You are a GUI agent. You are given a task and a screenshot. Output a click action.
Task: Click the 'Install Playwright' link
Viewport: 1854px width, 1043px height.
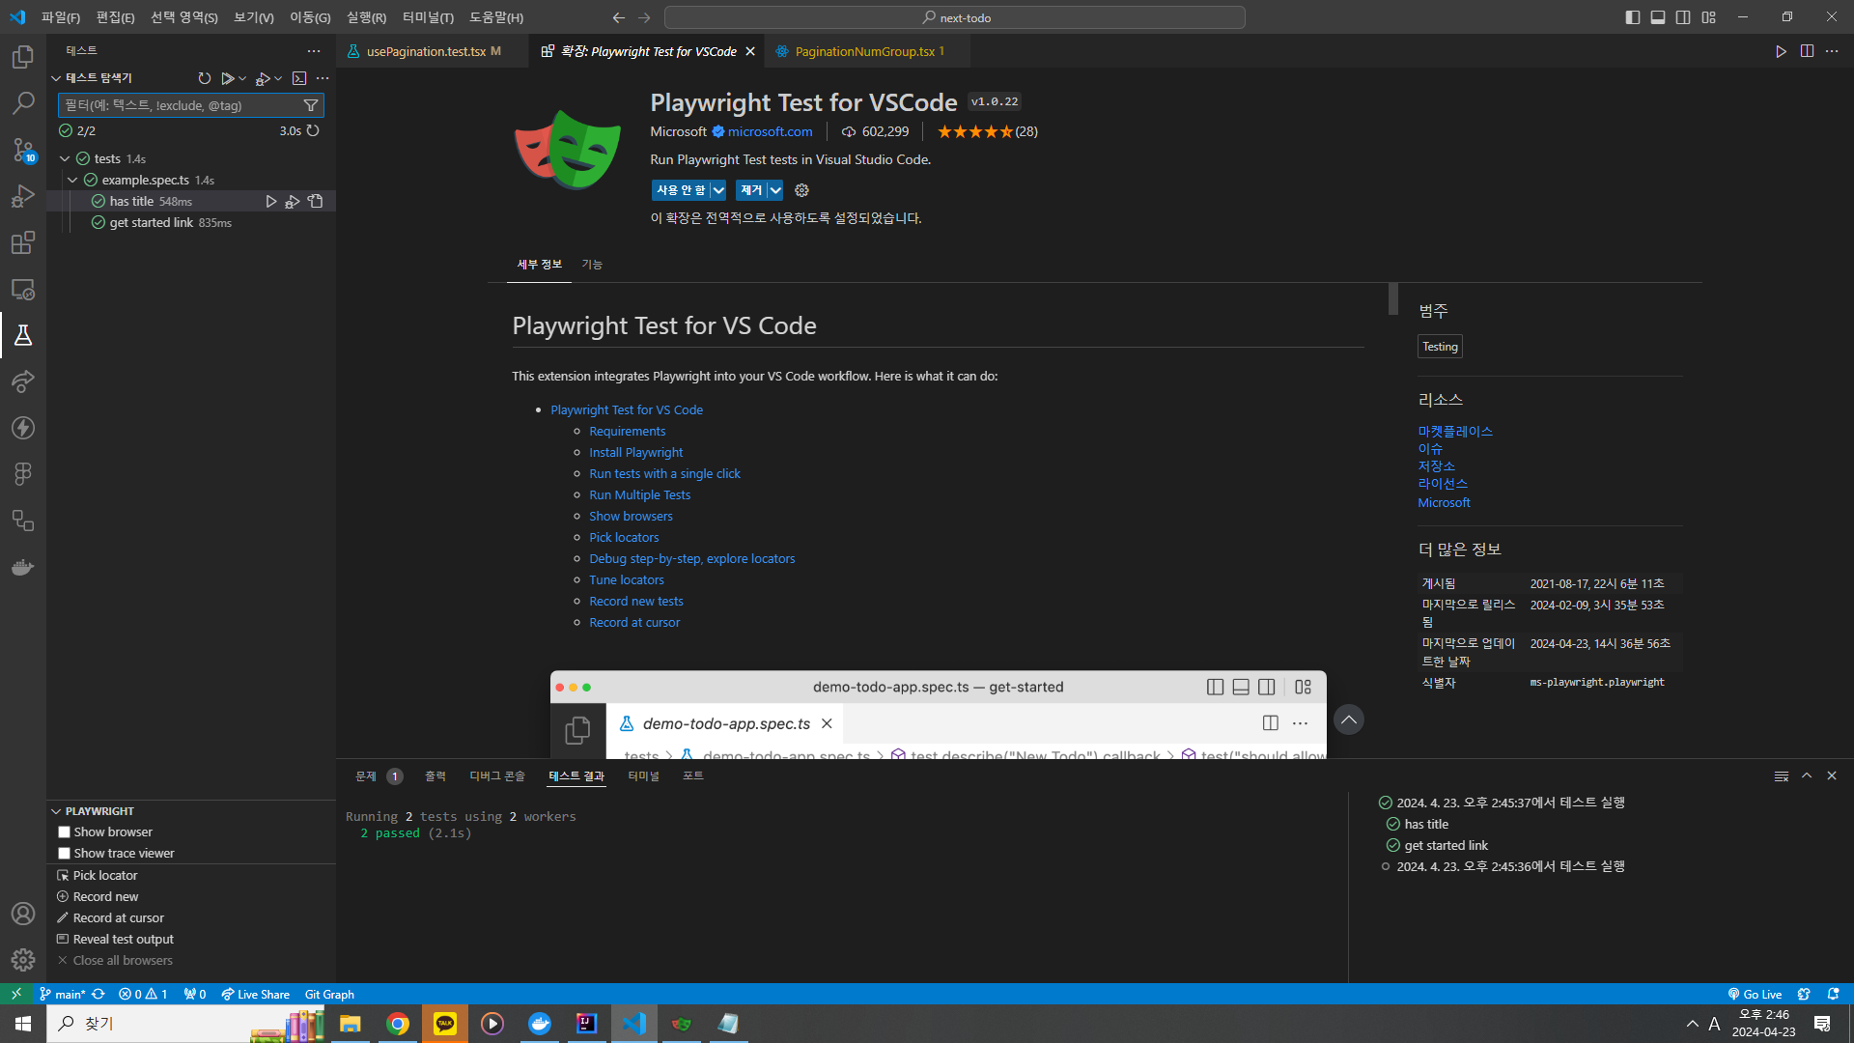click(635, 453)
